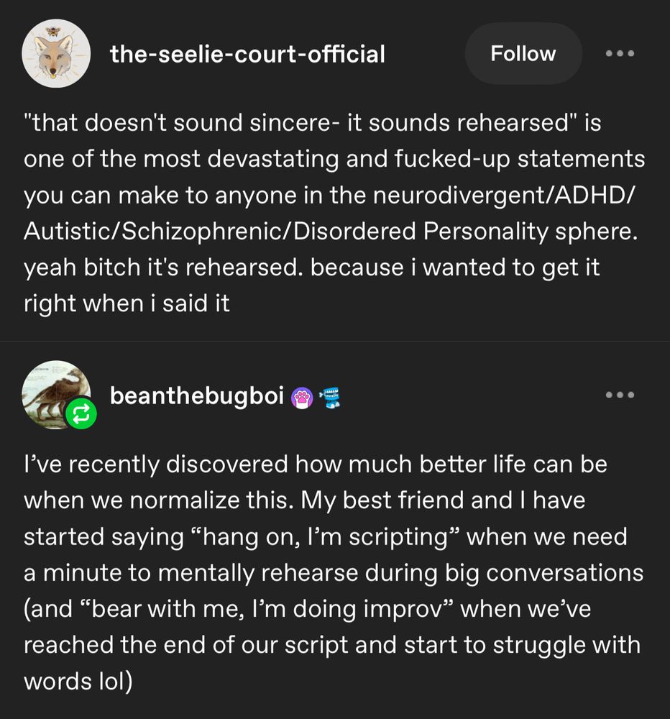The image size is (670, 719).
Task: Click the purple paw badge
Action: [302, 396]
